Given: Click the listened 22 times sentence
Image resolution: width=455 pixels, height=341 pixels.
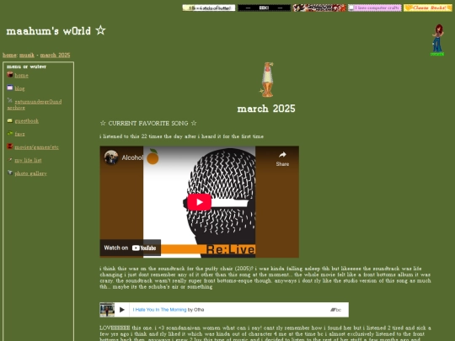Looking at the screenshot, I should click(x=182, y=136).
